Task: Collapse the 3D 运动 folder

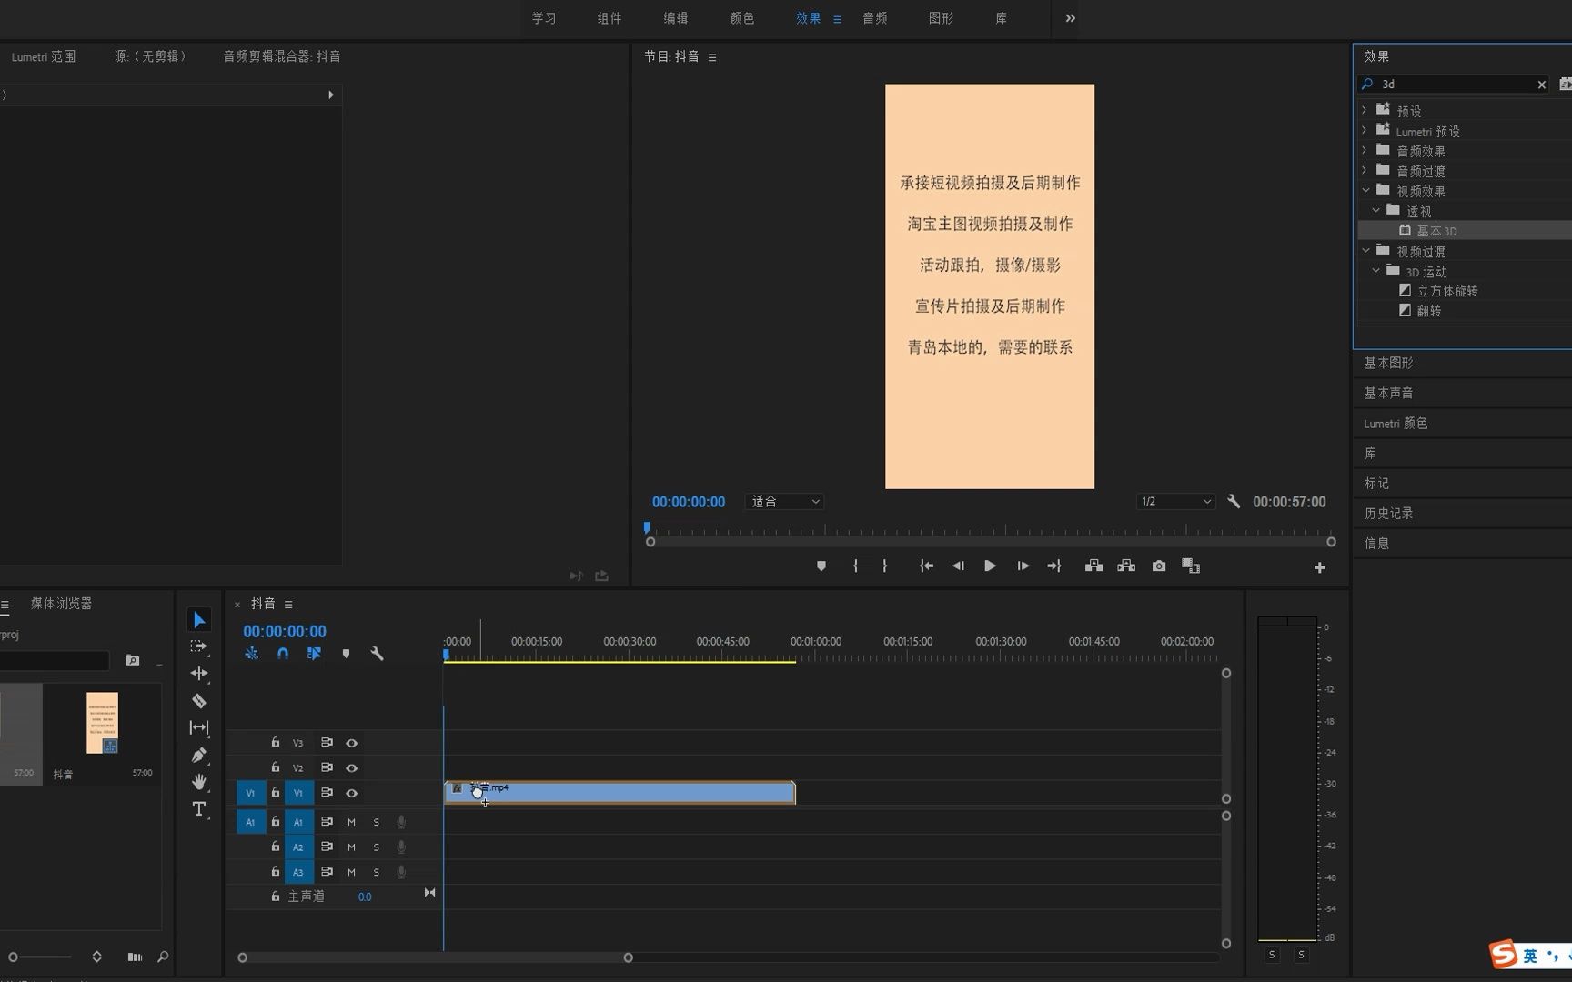Action: pos(1376,270)
